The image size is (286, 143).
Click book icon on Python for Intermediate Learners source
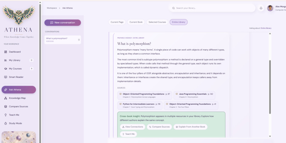point(120,104)
